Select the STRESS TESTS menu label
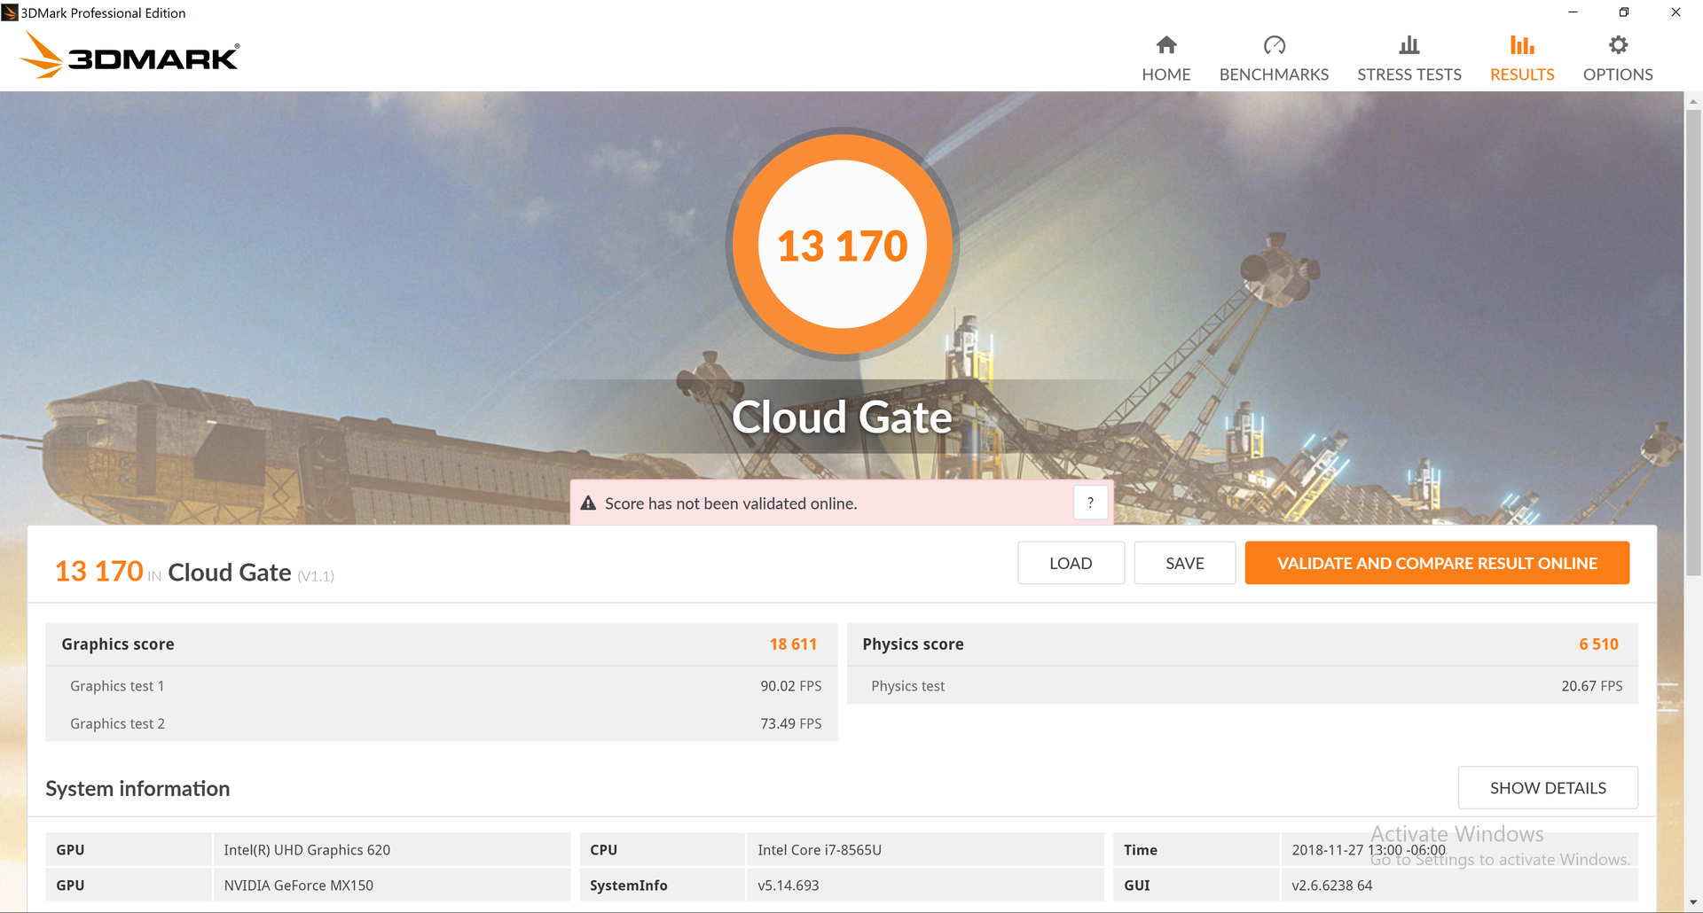Screen dimensions: 1703x913 1409,74
